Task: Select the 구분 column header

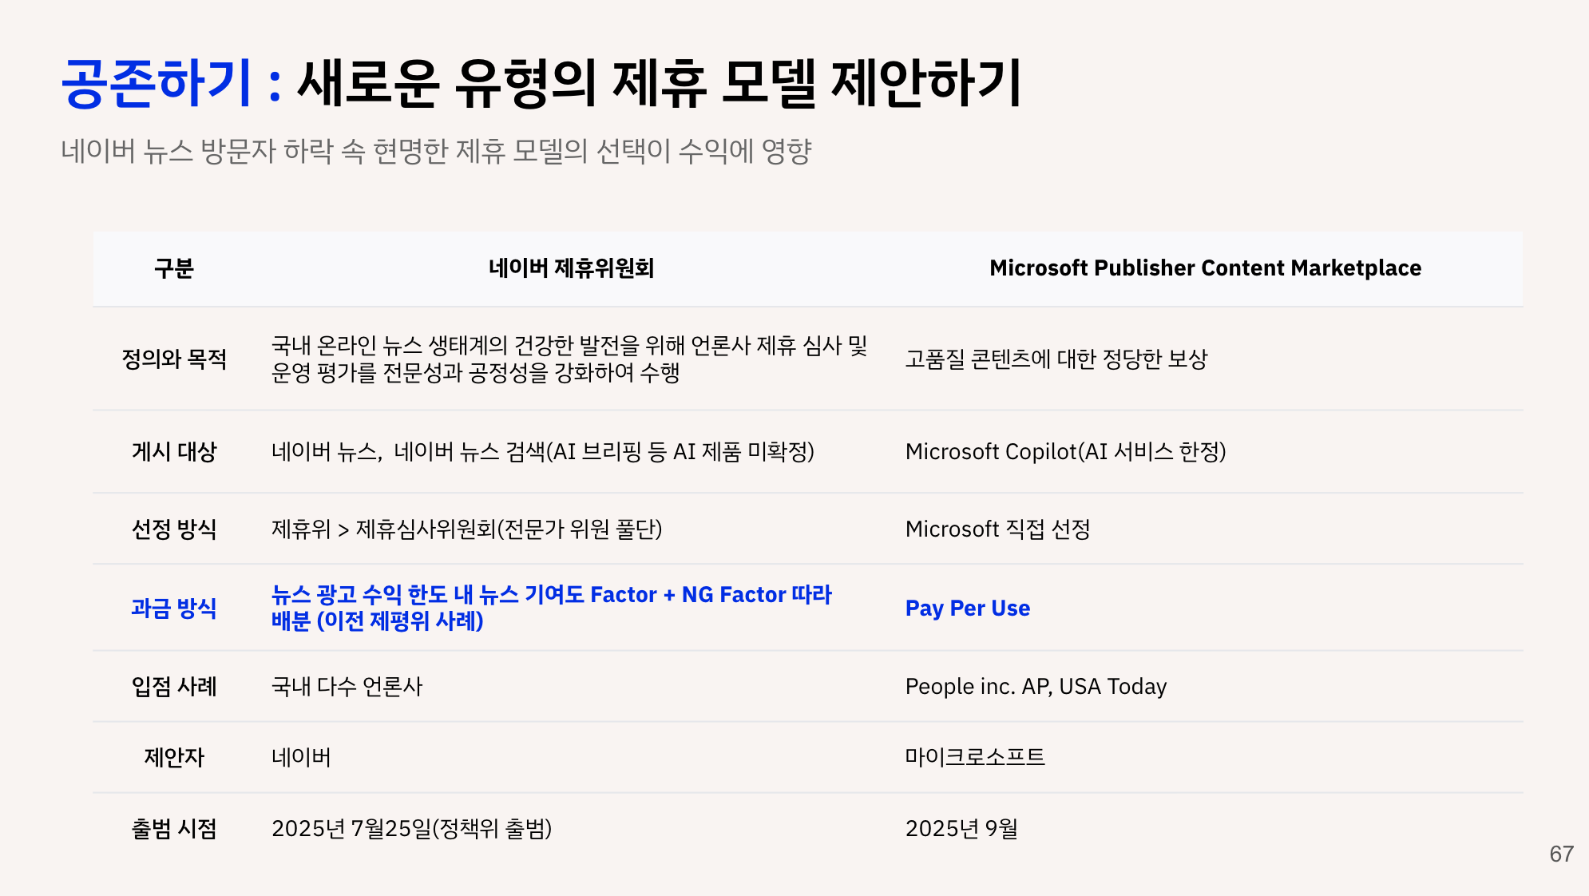Action: pos(173,268)
